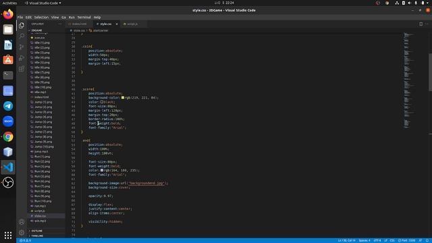Open the Visual Studio Code app menu dropdown
The image size is (432, 243).
43,3
